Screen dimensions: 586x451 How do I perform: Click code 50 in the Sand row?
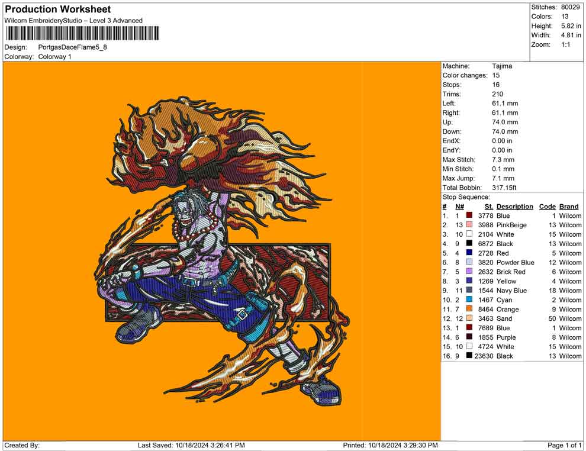point(552,318)
